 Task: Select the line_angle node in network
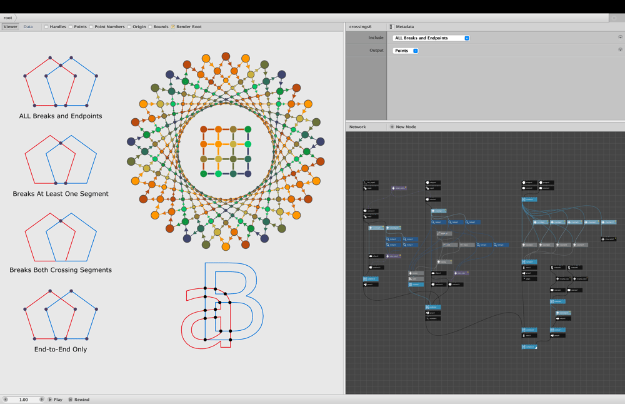pyautogui.click(x=371, y=182)
